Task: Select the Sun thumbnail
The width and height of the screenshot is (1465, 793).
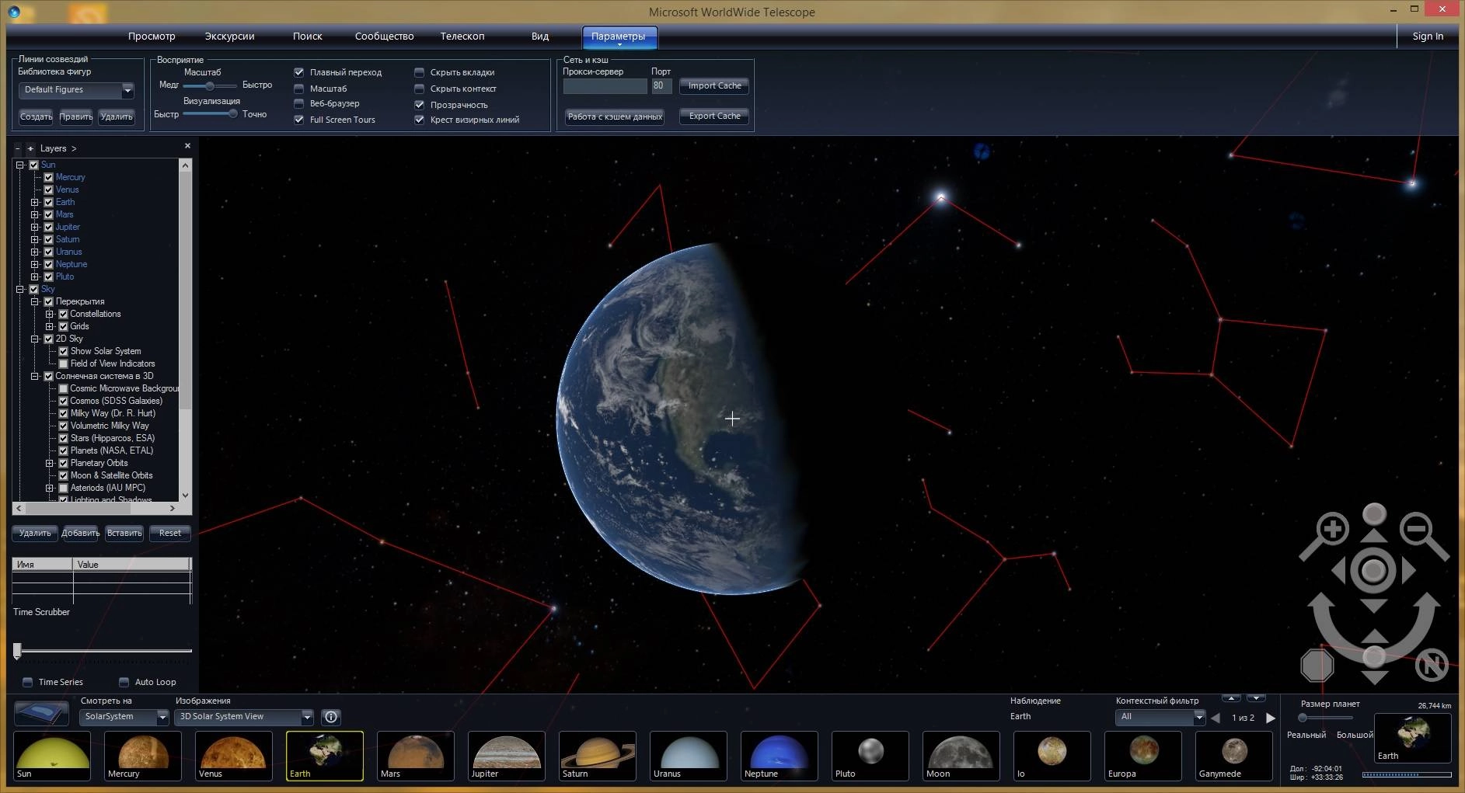Action: [52, 756]
